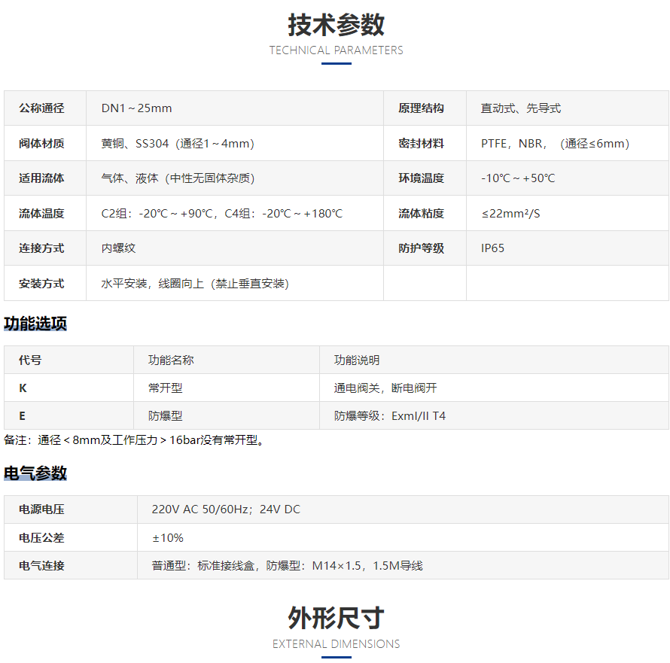Click the 安装方式 水平安装 value
Screen dimensions: 670x663
pyautogui.click(x=195, y=284)
